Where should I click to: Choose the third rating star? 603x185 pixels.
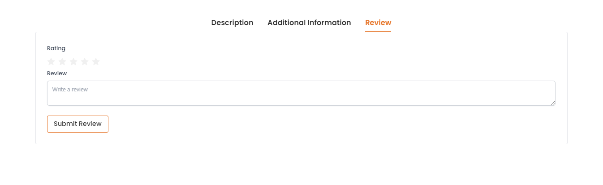click(73, 62)
